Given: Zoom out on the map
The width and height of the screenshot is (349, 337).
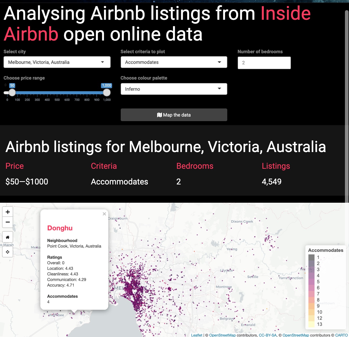Looking at the screenshot, I should (x=8, y=222).
